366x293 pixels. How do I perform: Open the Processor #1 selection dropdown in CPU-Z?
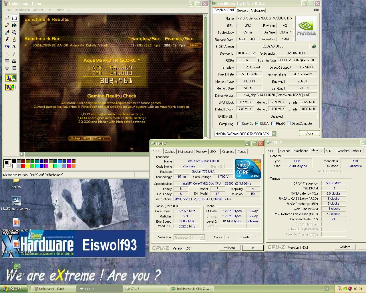point(202,237)
